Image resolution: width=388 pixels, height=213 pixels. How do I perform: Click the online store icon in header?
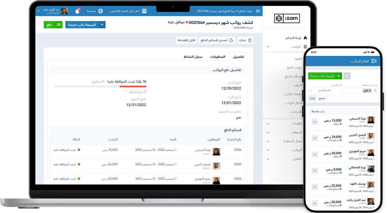coord(144,11)
